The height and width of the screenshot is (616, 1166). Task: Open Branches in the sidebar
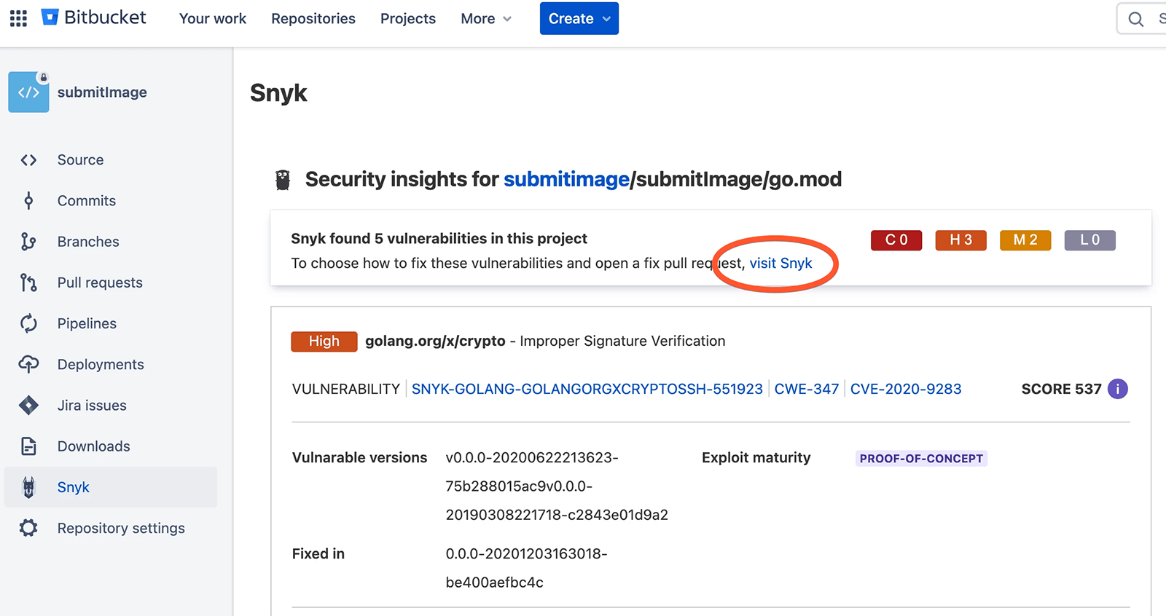click(x=87, y=241)
